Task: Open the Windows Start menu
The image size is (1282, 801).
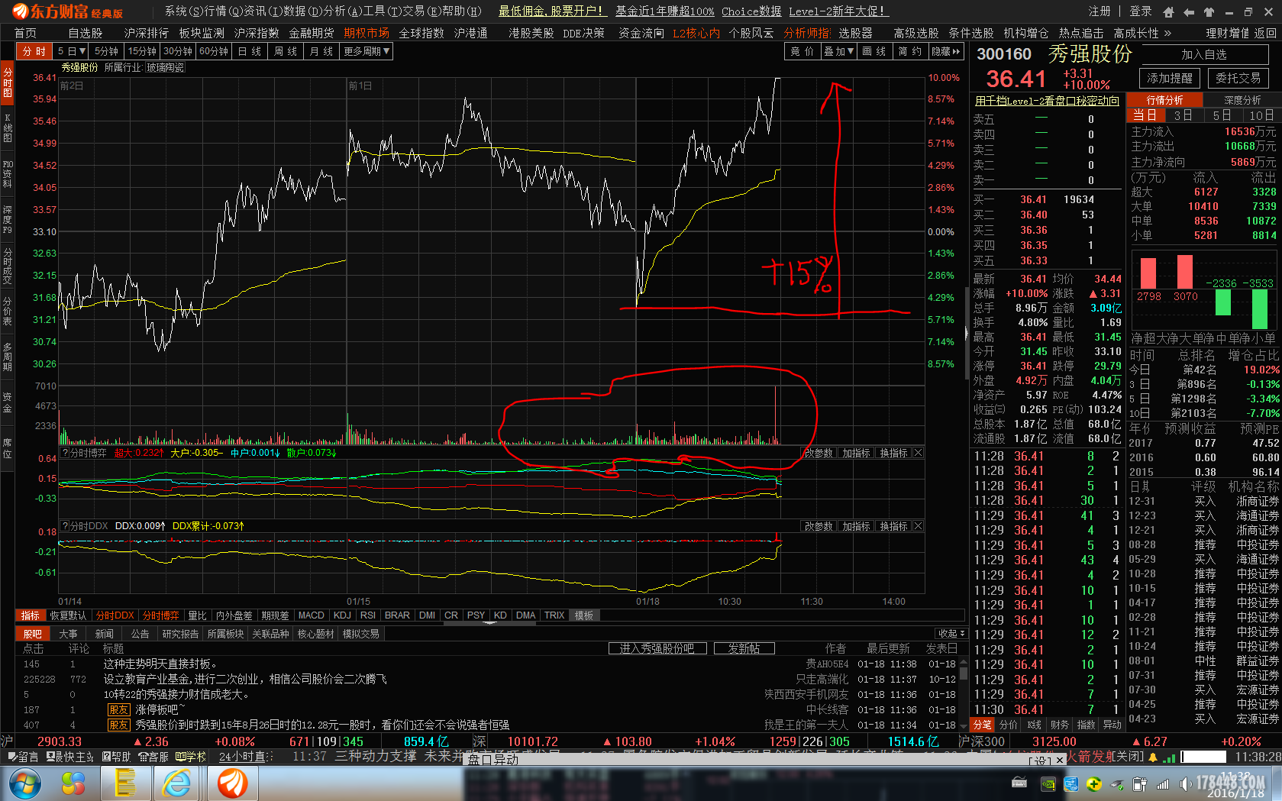Action: tap(24, 783)
